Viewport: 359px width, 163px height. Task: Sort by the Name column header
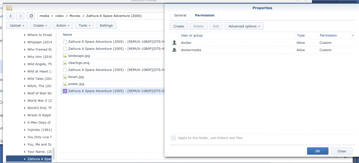tap(67, 35)
